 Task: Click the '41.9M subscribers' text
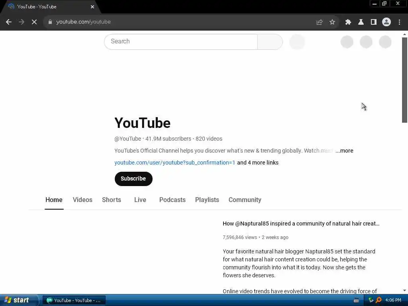168,139
